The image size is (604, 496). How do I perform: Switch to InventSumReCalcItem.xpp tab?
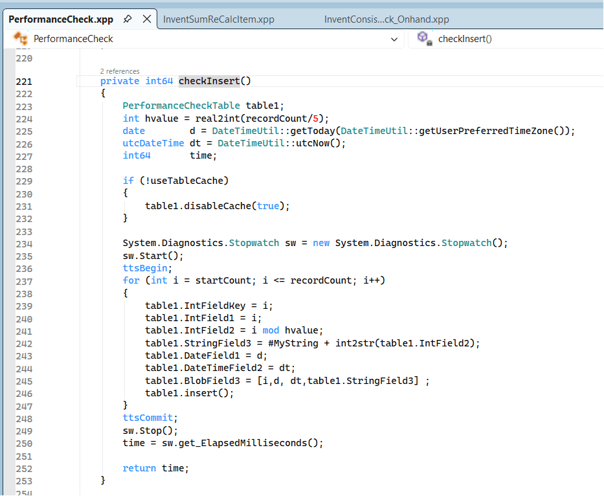(x=218, y=19)
